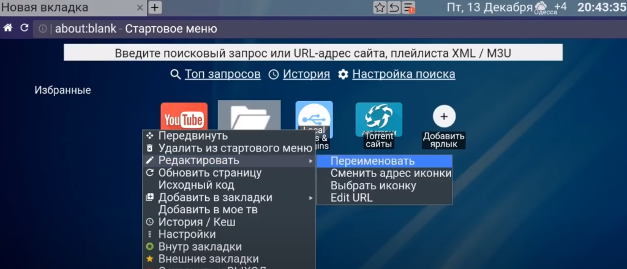Image resolution: width=627 pixels, height=269 pixels.
Task: Choose Выбрать иконку in the submenu
Action: [x=369, y=186]
